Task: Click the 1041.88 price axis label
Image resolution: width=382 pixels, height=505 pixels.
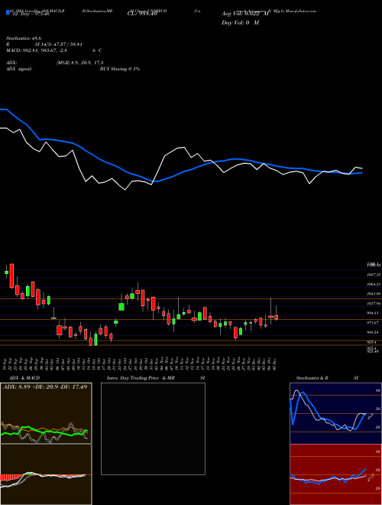Action: (x=374, y=294)
